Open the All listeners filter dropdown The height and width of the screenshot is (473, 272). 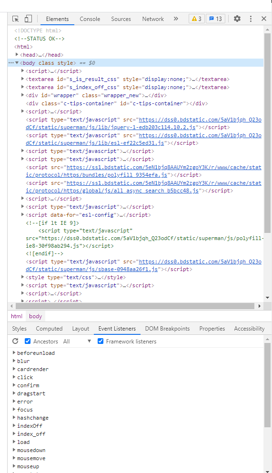coord(77,341)
